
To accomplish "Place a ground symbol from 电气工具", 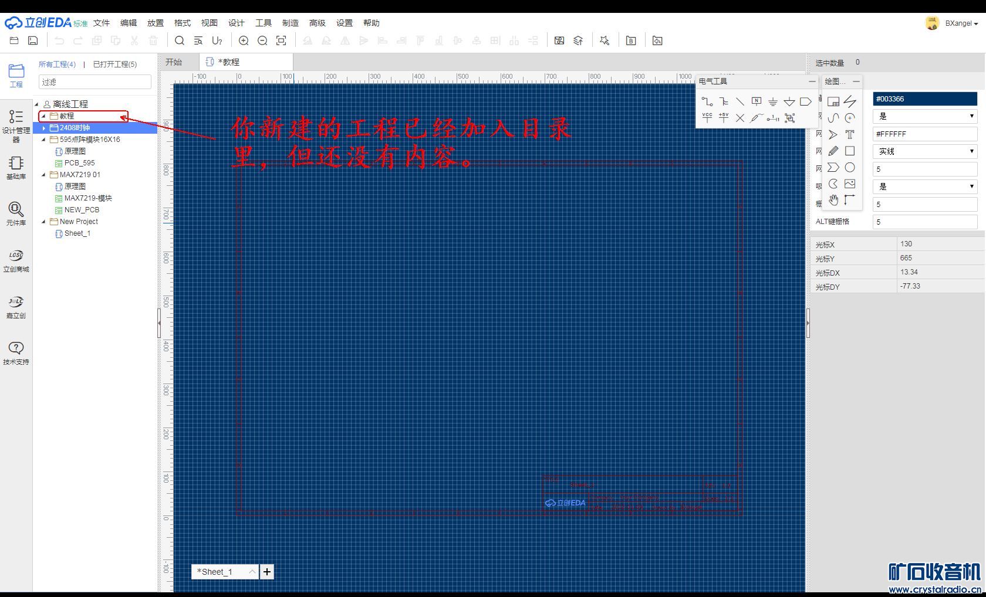I will click(773, 101).
